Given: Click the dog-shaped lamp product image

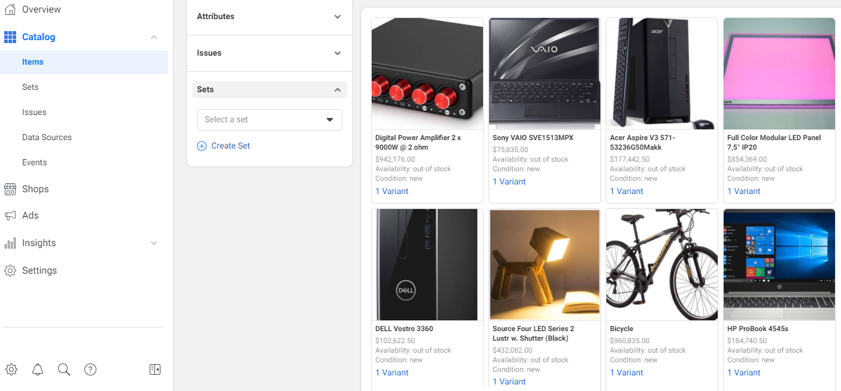Looking at the screenshot, I should coord(545,265).
